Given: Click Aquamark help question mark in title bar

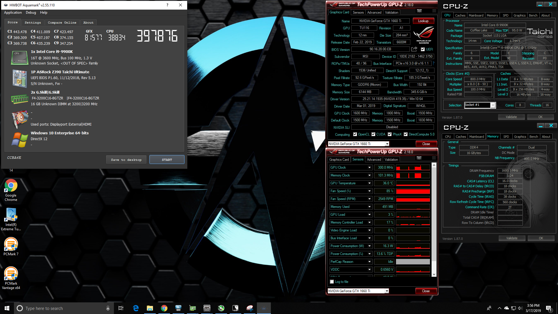Looking at the screenshot, I should tap(167, 5).
